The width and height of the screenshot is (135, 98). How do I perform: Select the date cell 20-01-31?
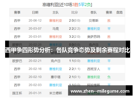pos(35,93)
